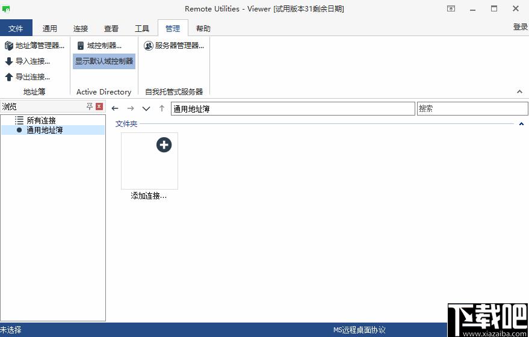
Task: Click the 通用地址簿 address path field
Action: click(x=293, y=109)
